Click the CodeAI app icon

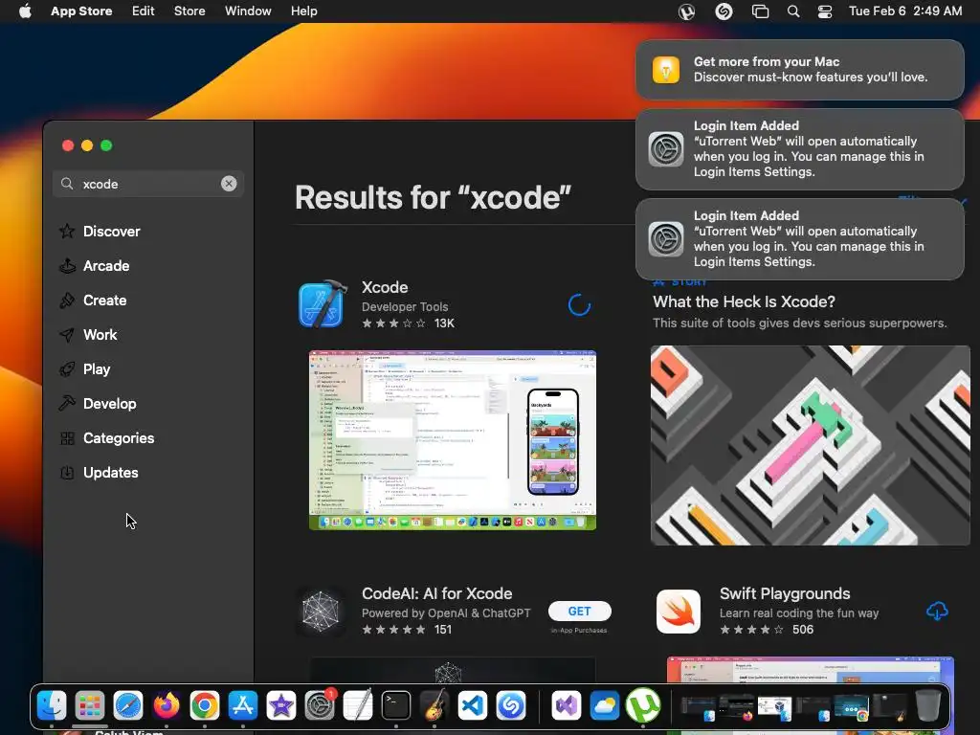[321, 611]
